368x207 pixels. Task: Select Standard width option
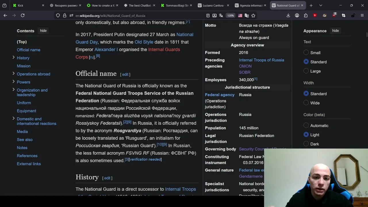coord(306,94)
